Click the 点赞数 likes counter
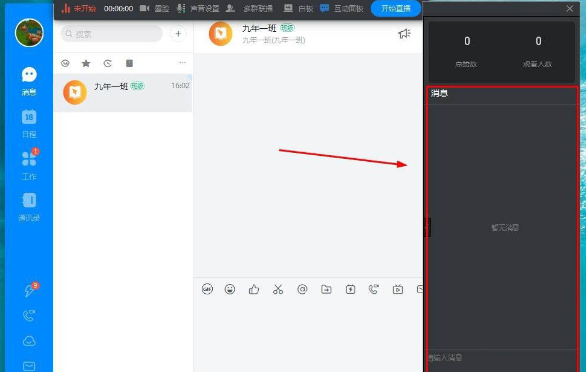The image size is (586, 372). (466, 52)
